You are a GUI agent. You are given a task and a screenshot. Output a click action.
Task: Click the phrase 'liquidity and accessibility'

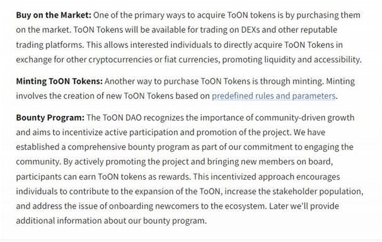(313, 60)
